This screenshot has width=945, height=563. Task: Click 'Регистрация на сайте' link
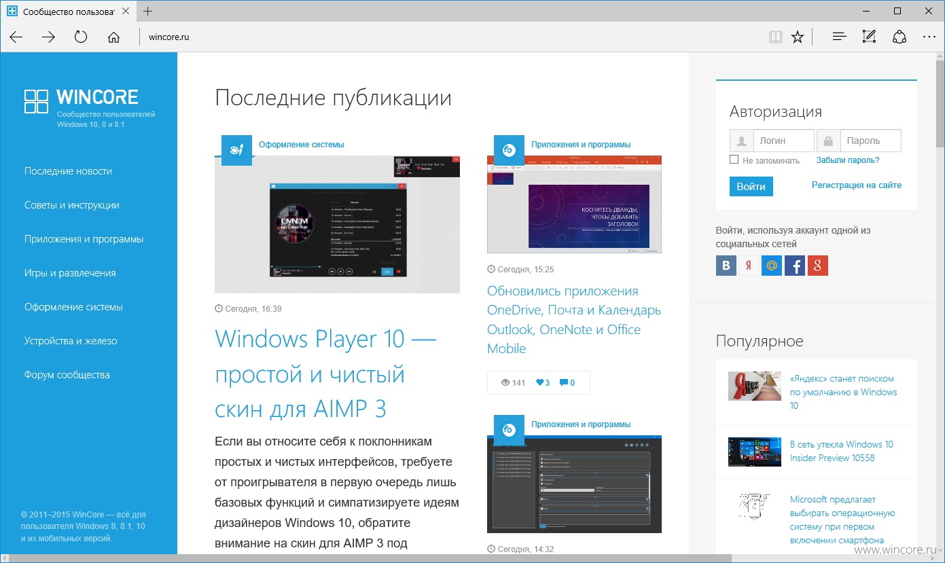click(x=857, y=185)
